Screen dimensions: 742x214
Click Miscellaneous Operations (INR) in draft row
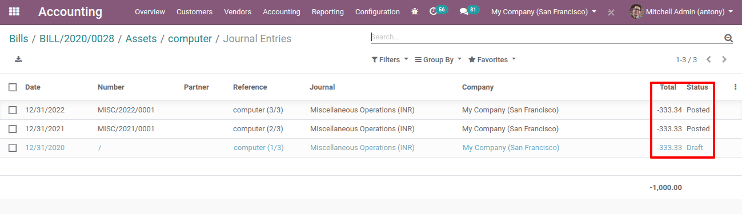(x=362, y=148)
